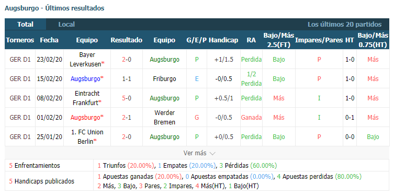Screen dimensions: 394x195
Task: Click the 1. FC Union Berlin team
Action: click(87, 136)
